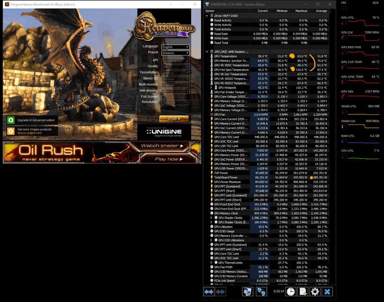
Task: Click the Watch trailer button
Action: [162, 146]
